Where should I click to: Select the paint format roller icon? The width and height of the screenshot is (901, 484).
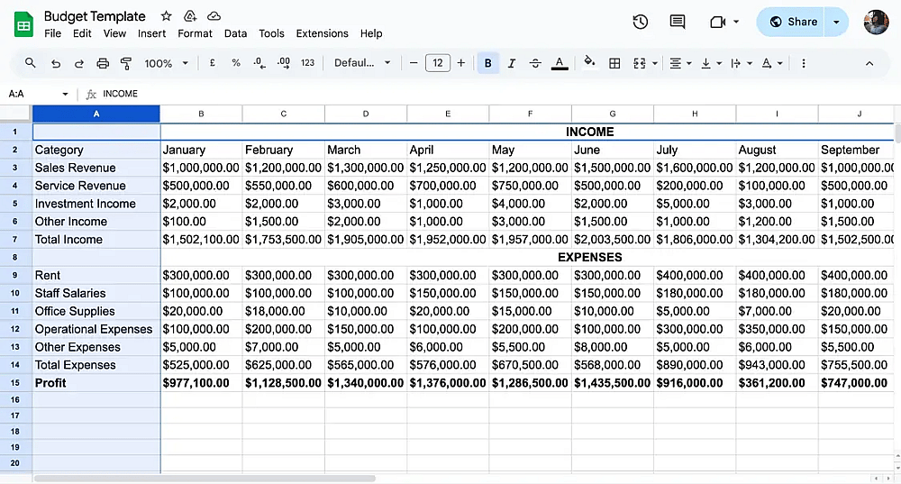click(x=126, y=63)
